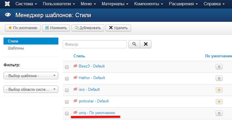Open the Выбор шаблона dropdown
The height and width of the screenshot is (126, 232).
[x=31, y=76]
